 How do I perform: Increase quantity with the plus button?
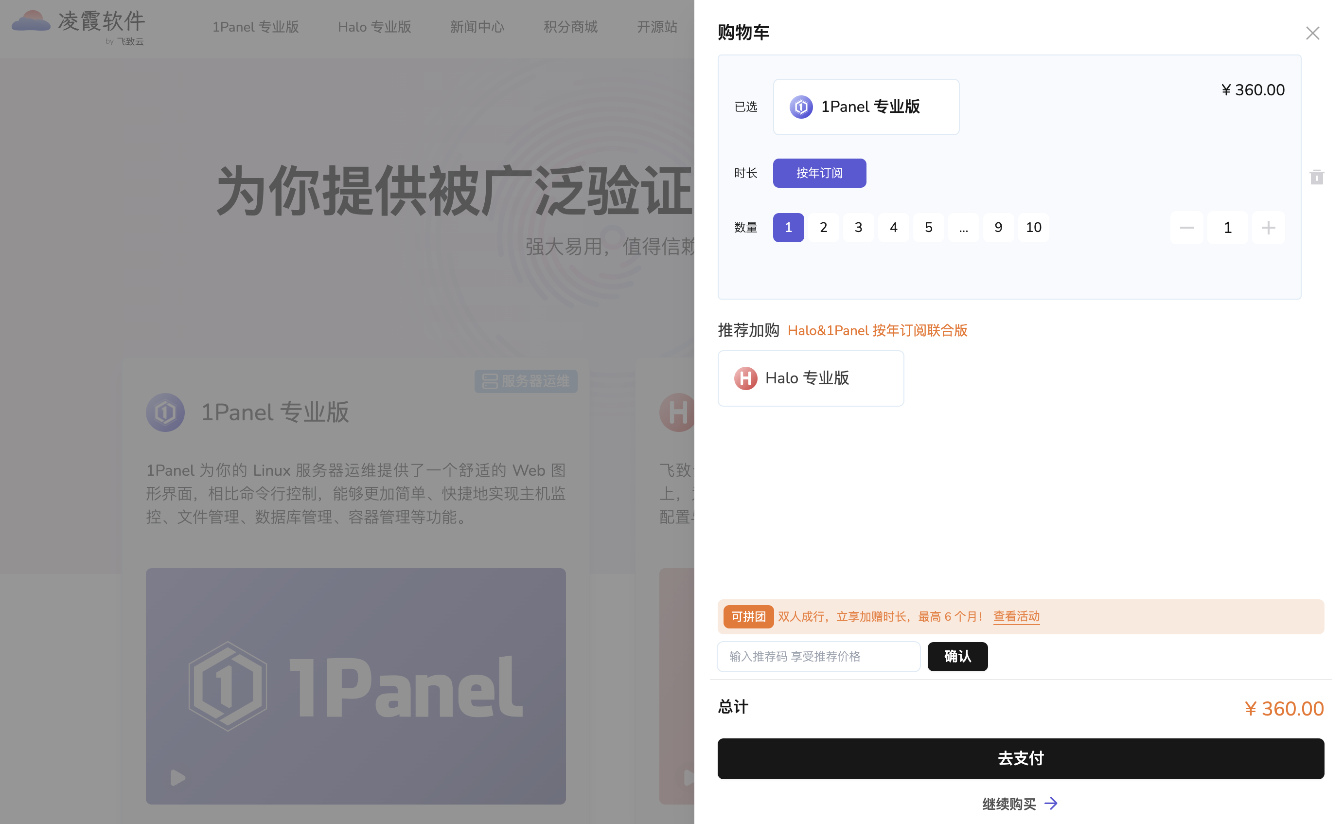pos(1268,228)
